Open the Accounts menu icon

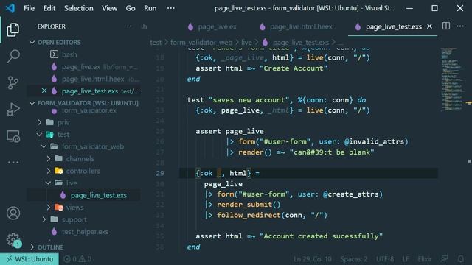(x=13, y=213)
